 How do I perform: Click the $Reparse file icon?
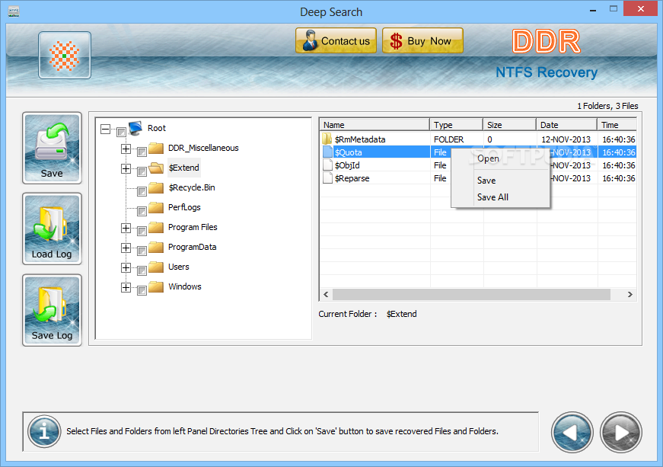[327, 178]
